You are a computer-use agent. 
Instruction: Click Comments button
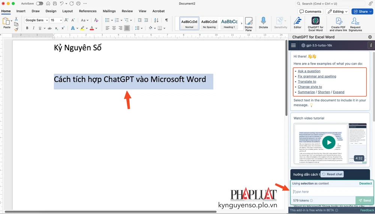click(310, 12)
